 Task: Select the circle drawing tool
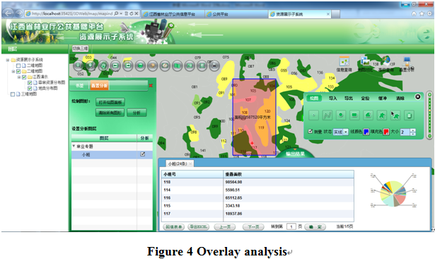tap(341, 115)
